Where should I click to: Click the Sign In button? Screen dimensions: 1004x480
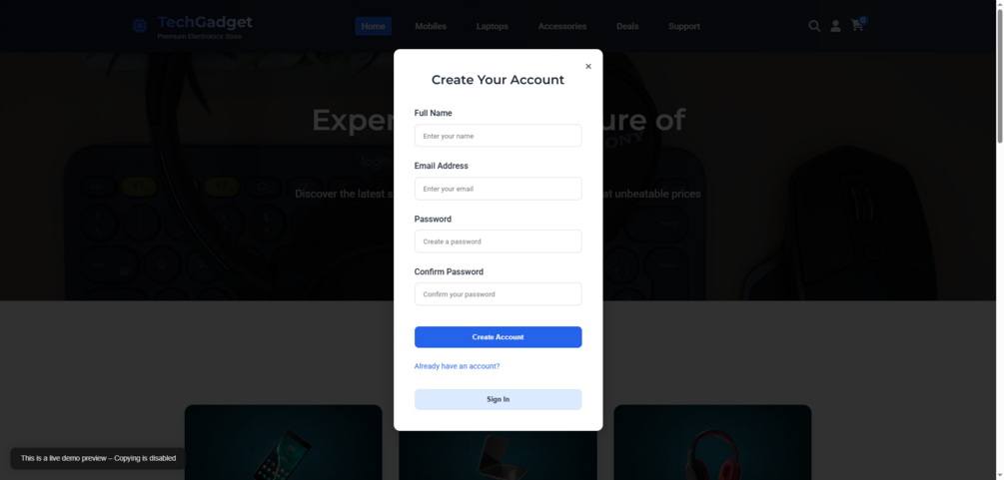tap(499, 399)
